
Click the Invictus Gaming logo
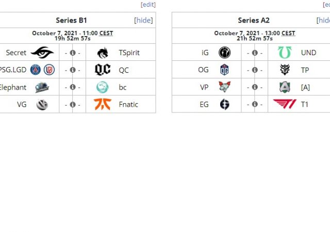click(224, 53)
